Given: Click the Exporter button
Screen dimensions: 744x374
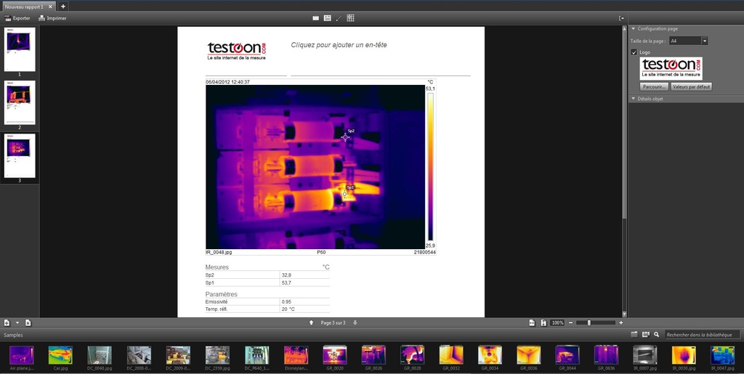Looking at the screenshot, I should click(x=17, y=18).
